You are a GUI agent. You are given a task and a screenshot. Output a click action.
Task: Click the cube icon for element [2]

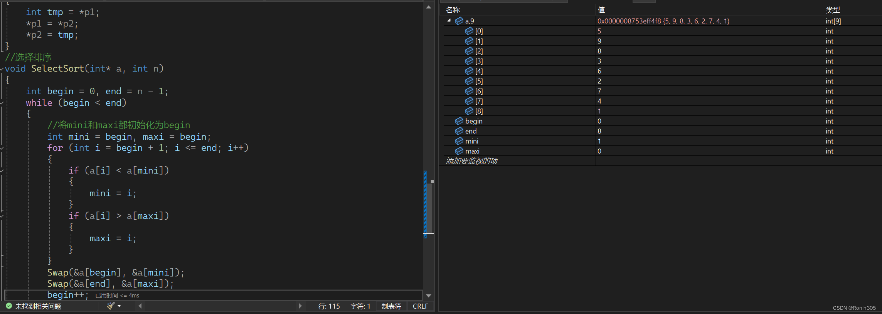[x=469, y=51]
